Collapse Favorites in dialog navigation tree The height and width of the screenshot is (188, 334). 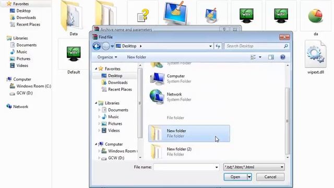coord(96,68)
